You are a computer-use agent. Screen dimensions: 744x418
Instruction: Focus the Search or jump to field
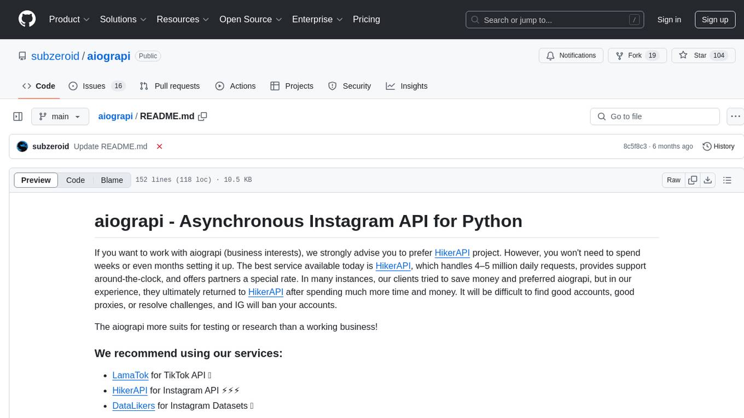click(556, 20)
